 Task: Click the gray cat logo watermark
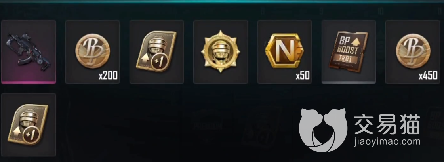323,130
